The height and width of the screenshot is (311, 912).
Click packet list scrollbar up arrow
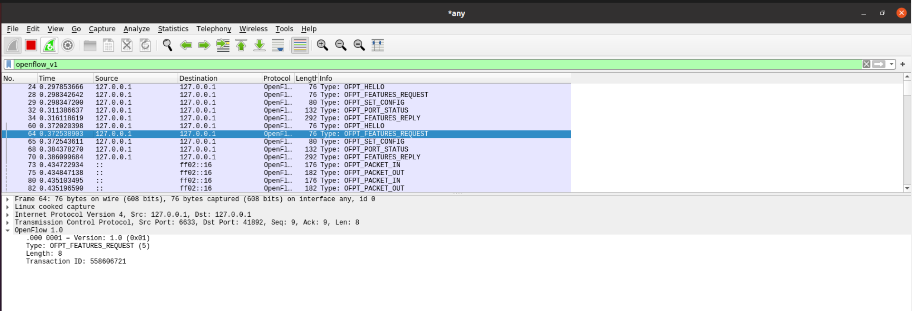[907, 77]
